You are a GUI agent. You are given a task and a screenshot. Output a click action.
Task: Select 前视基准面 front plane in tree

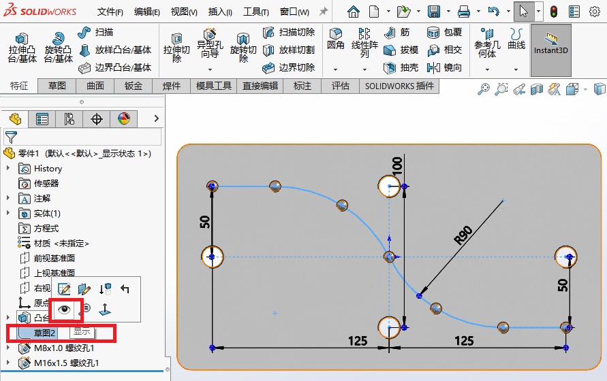point(54,259)
